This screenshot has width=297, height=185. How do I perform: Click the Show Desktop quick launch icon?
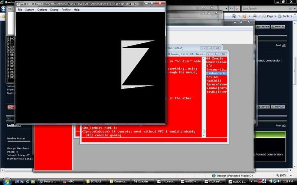pos(17,182)
